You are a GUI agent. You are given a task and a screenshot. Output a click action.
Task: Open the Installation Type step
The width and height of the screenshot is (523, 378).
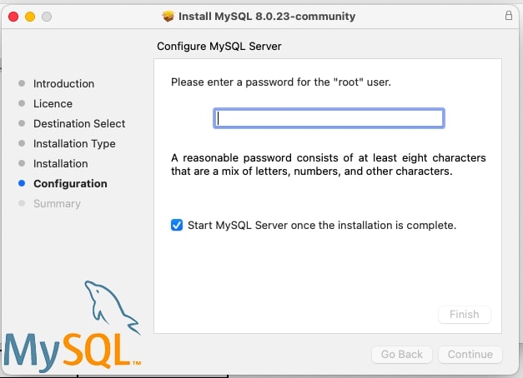[x=74, y=143]
